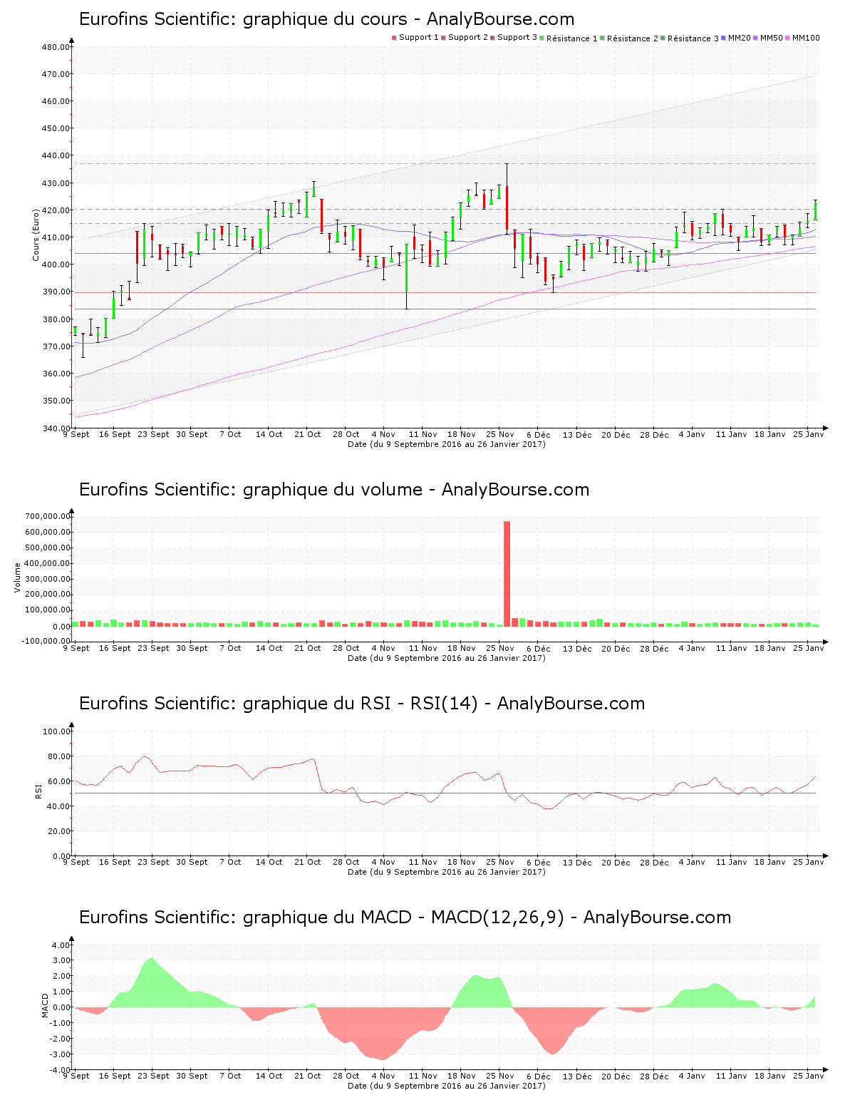
Task: Click '6 Déc' date on volume chart
Action: point(539,648)
